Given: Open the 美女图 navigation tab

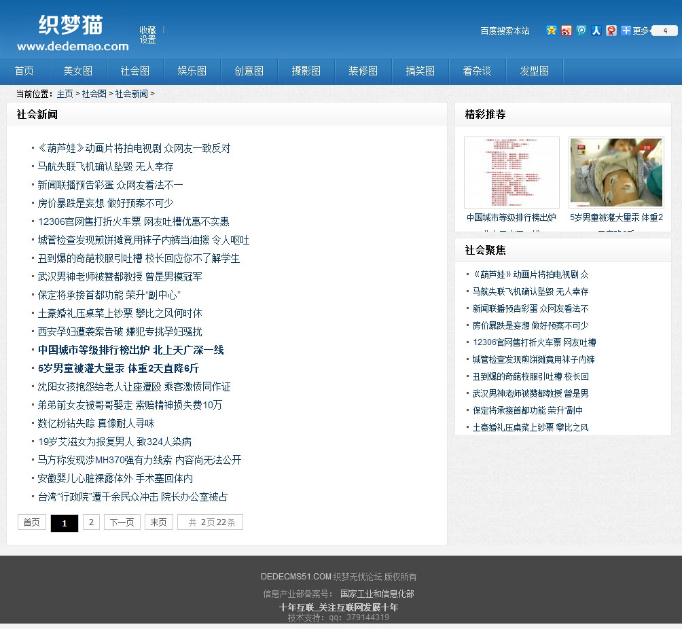Looking at the screenshot, I should pyautogui.click(x=78, y=71).
